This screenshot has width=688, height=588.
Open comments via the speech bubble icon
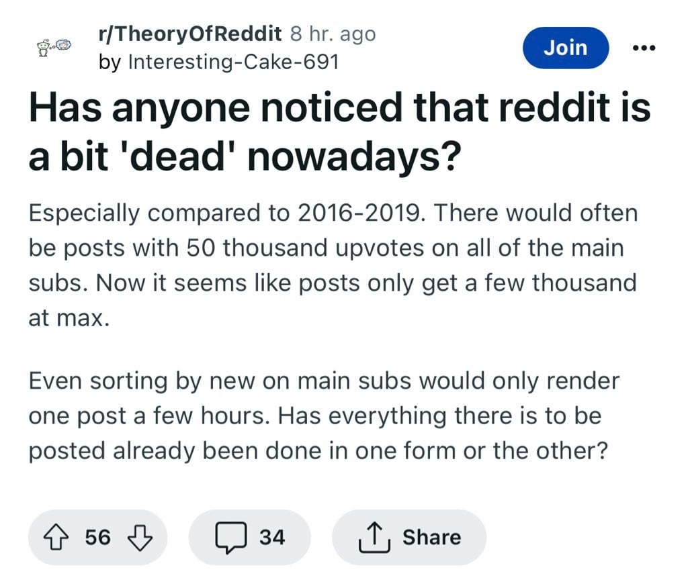231,537
